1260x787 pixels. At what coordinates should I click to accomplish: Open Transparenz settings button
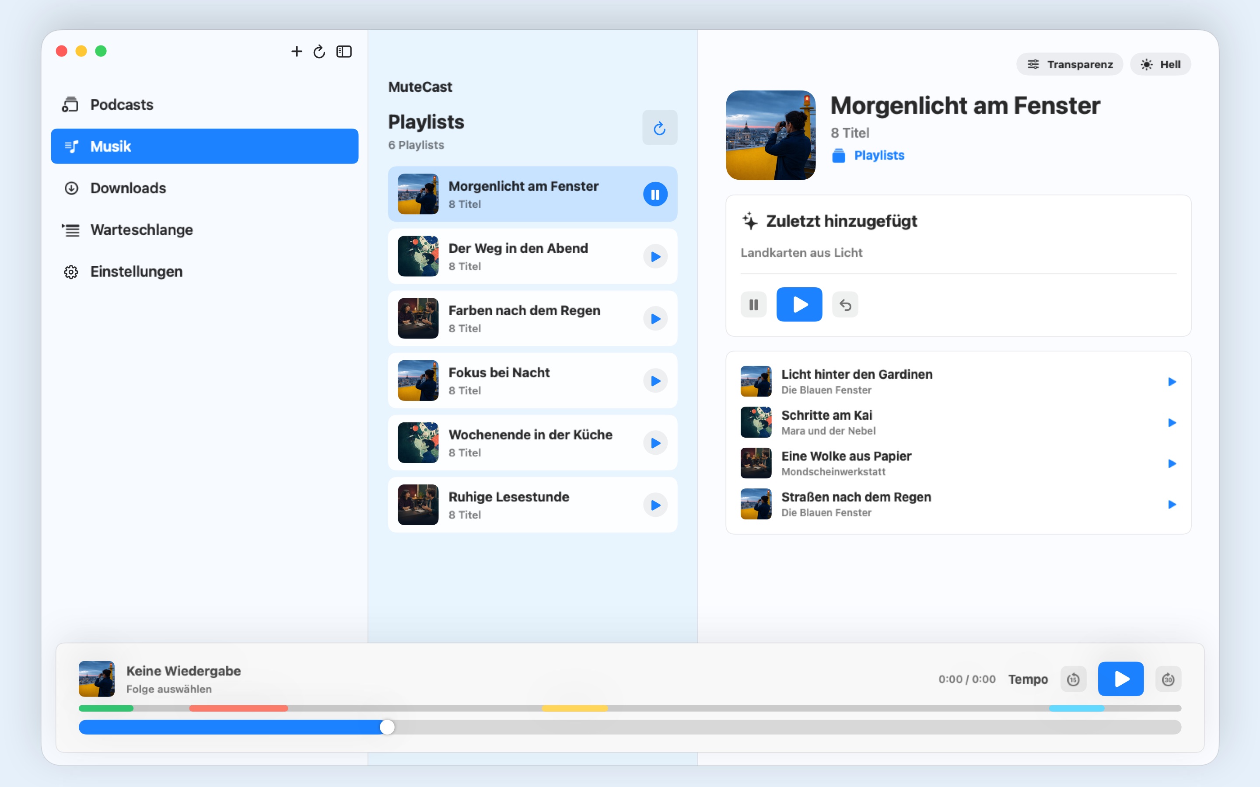tap(1069, 64)
